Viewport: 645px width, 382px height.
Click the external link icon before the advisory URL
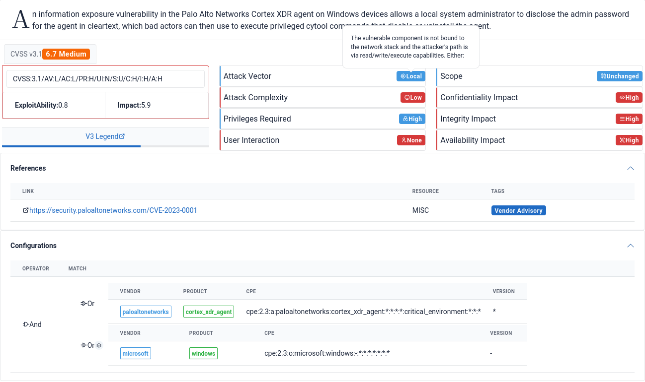[26, 210]
